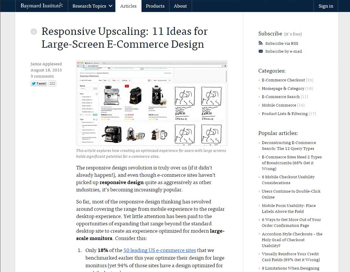Click the article's espresso machines screenshot
This screenshot has width=350, height=272.
tap(151, 103)
